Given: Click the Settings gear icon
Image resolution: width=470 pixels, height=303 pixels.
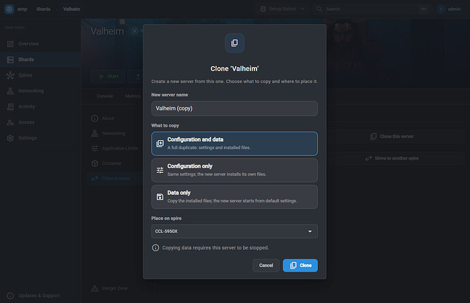Looking at the screenshot, I should [10, 138].
